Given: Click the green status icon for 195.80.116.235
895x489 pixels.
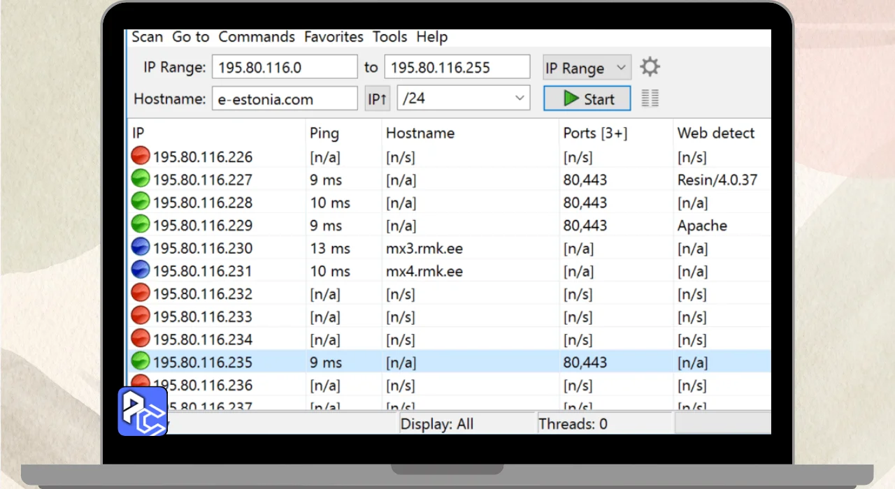Looking at the screenshot, I should [x=141, y=362].
